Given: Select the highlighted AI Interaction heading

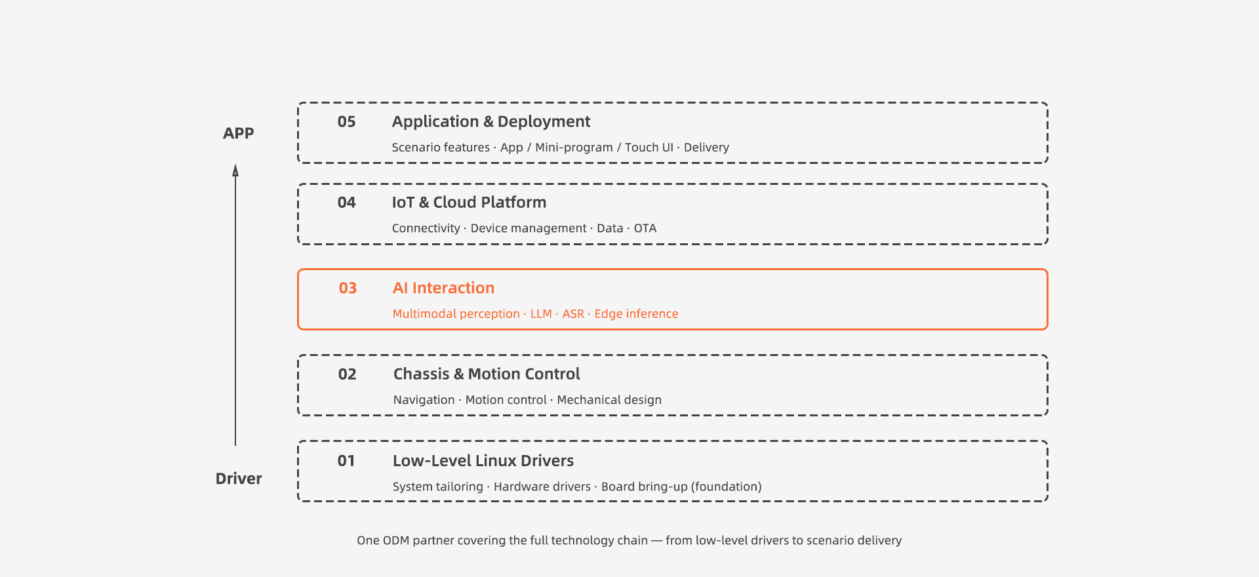Looking at the screenshot, I should [443, 288].
